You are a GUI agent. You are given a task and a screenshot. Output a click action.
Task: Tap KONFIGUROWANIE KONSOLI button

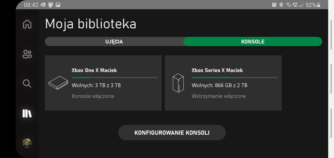pyautogui.click(x=172, y=133)
